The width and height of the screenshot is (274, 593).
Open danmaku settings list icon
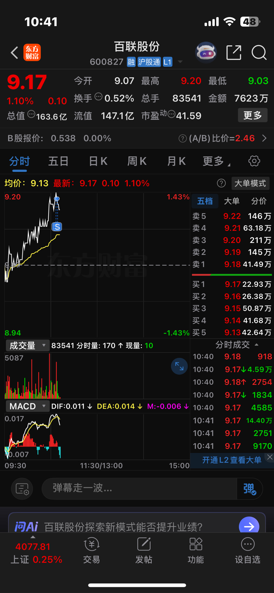(22, 489)
